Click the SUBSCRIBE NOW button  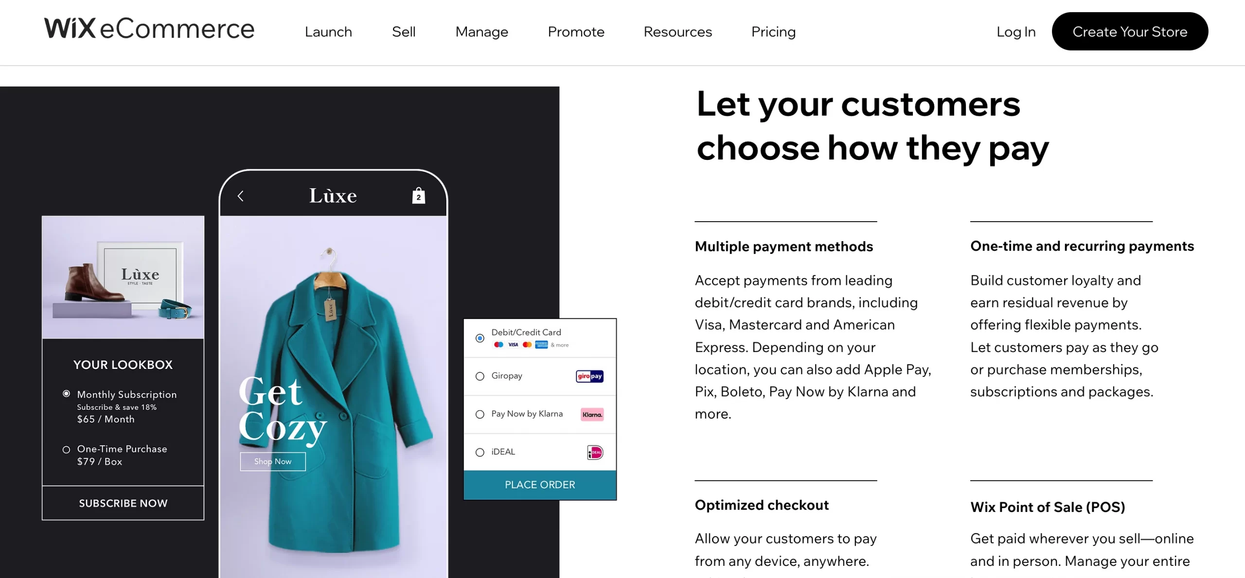point(123,502)
